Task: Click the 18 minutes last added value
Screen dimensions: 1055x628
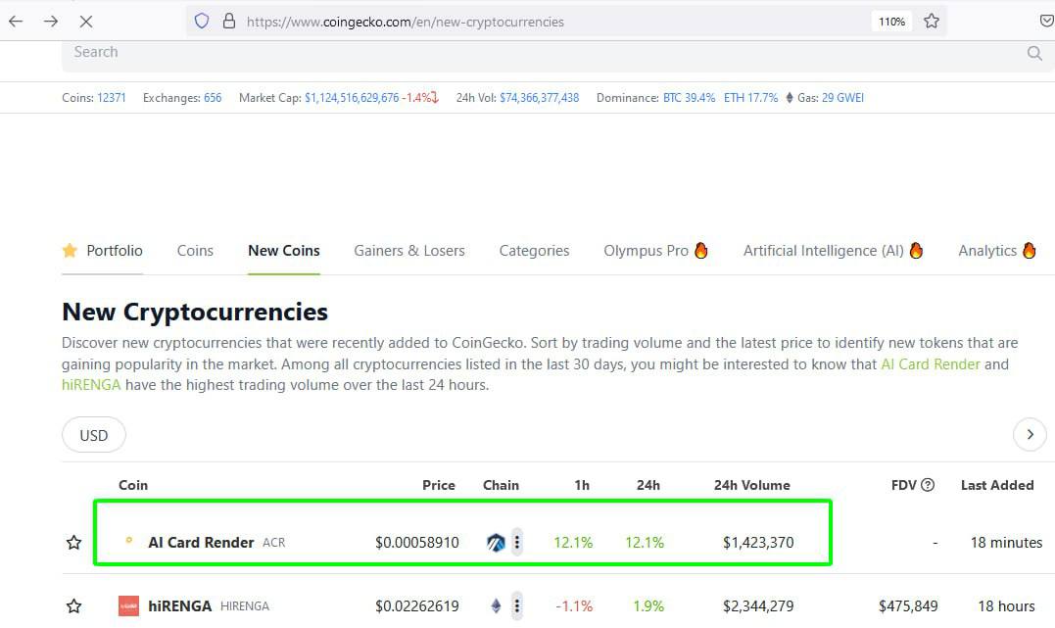Action: [x=1007, y=543]
